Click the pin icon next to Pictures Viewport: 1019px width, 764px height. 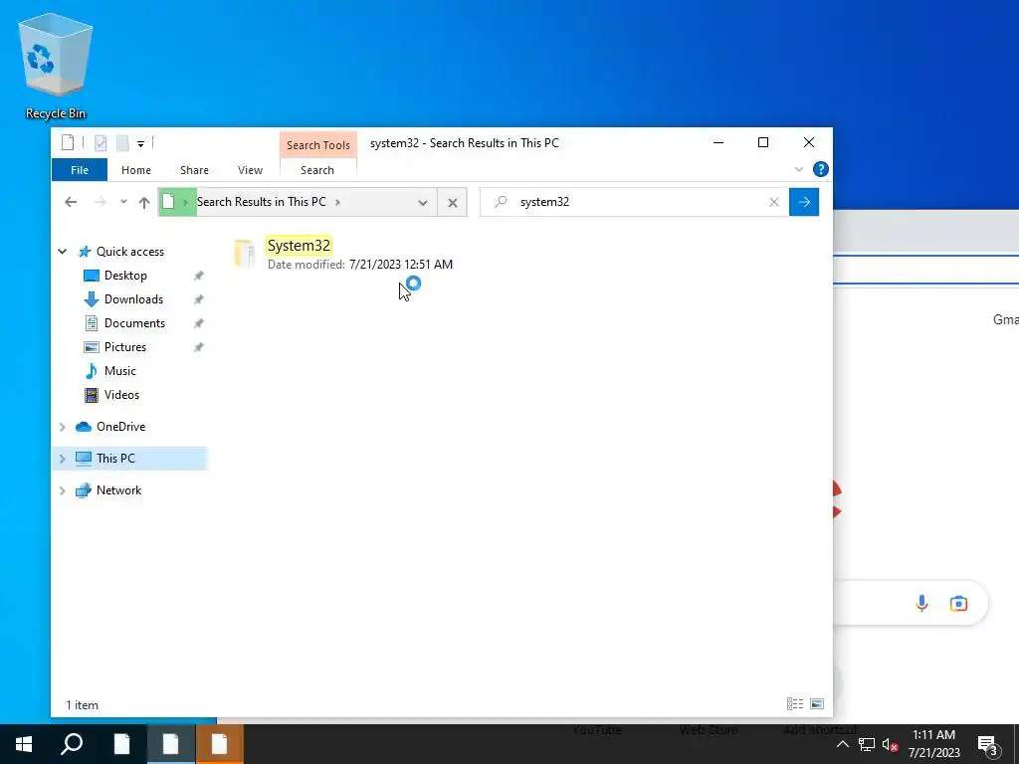click(199, 347)
